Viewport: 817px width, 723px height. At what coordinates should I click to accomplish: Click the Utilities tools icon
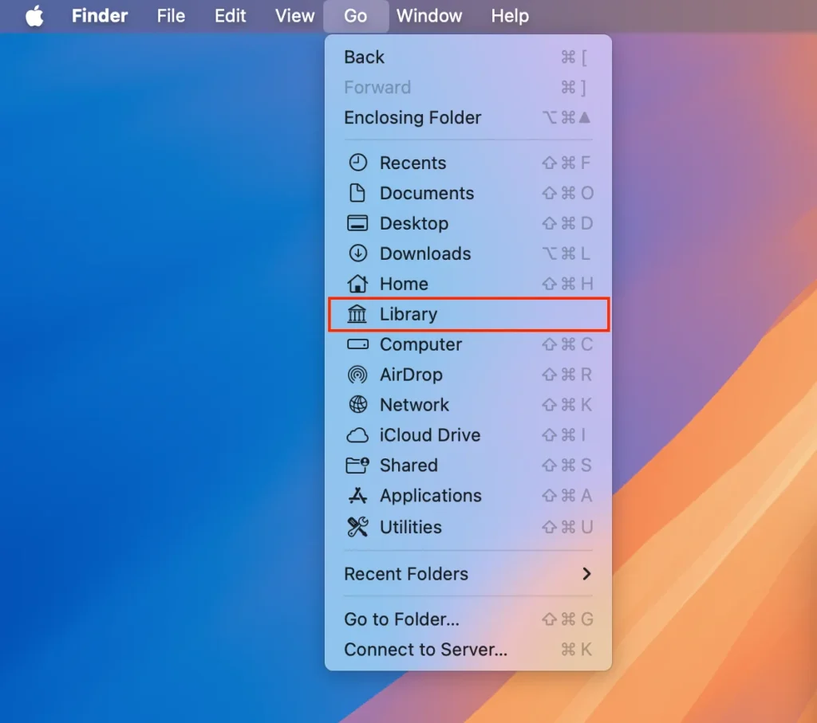(x=357, y=527)
